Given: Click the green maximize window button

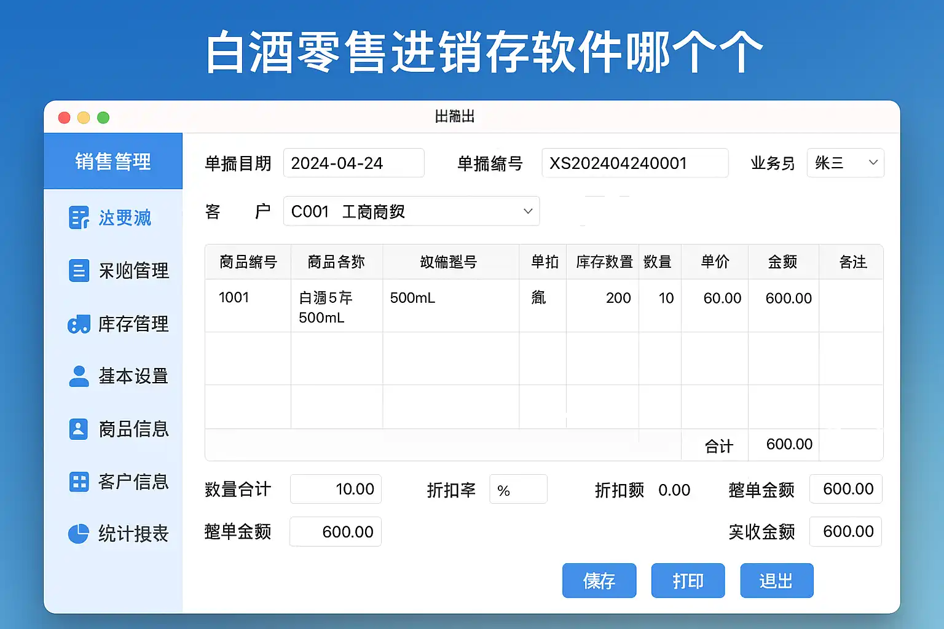Looking at the screenshot, I should (x=103, y=117).
